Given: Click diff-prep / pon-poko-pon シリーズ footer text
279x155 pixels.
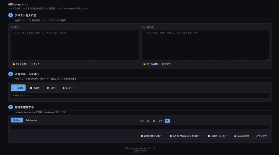Looking at the screenshot, I should (x=140, y=148).
